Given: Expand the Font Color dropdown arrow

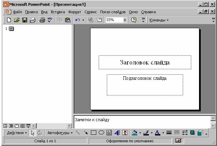Looking at the screenshot, I should (163, 133).
